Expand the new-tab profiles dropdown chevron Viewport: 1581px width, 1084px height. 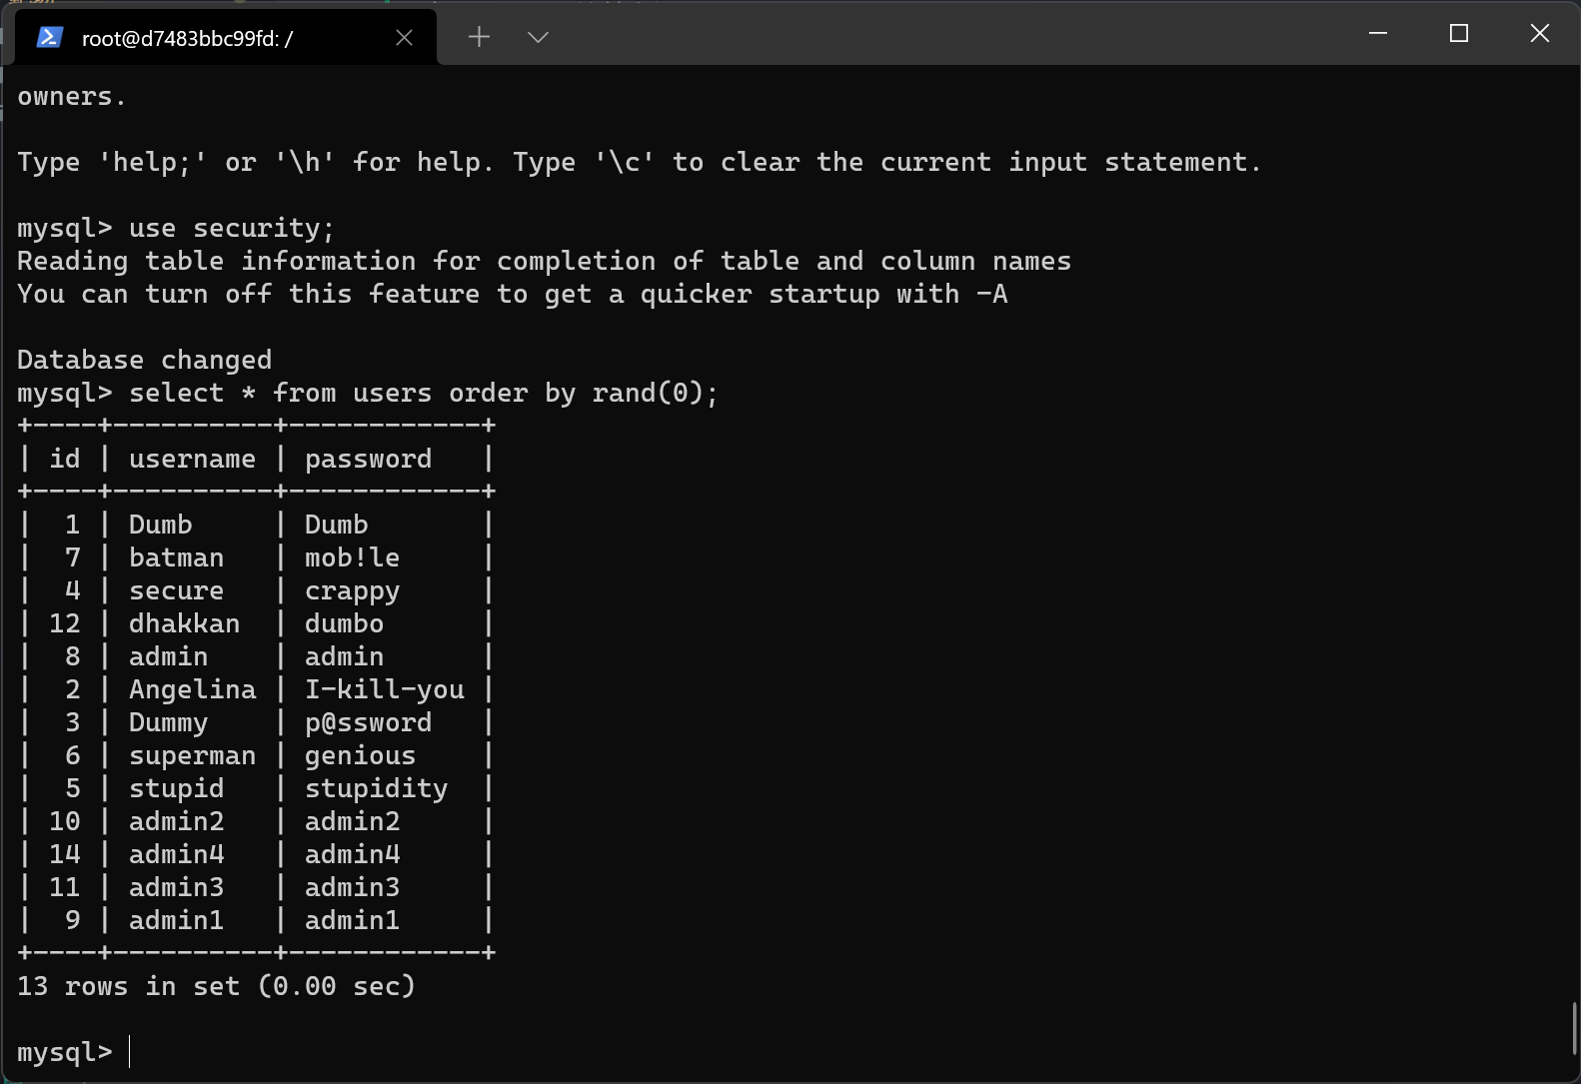pyautogui.click(x=538, y=38)
